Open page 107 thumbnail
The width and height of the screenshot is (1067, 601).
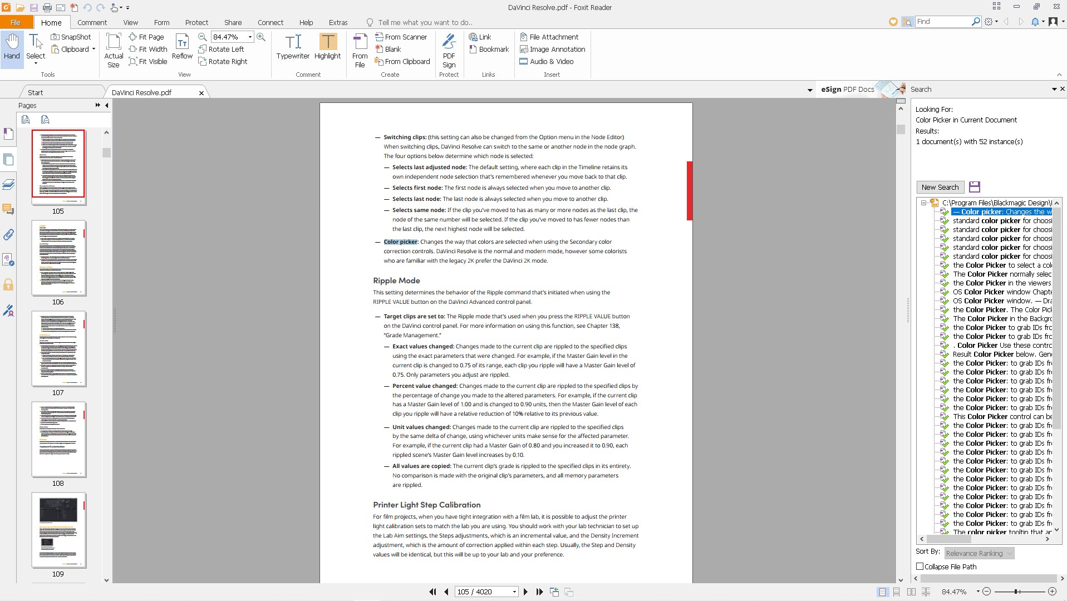click(x=58, y=348)
